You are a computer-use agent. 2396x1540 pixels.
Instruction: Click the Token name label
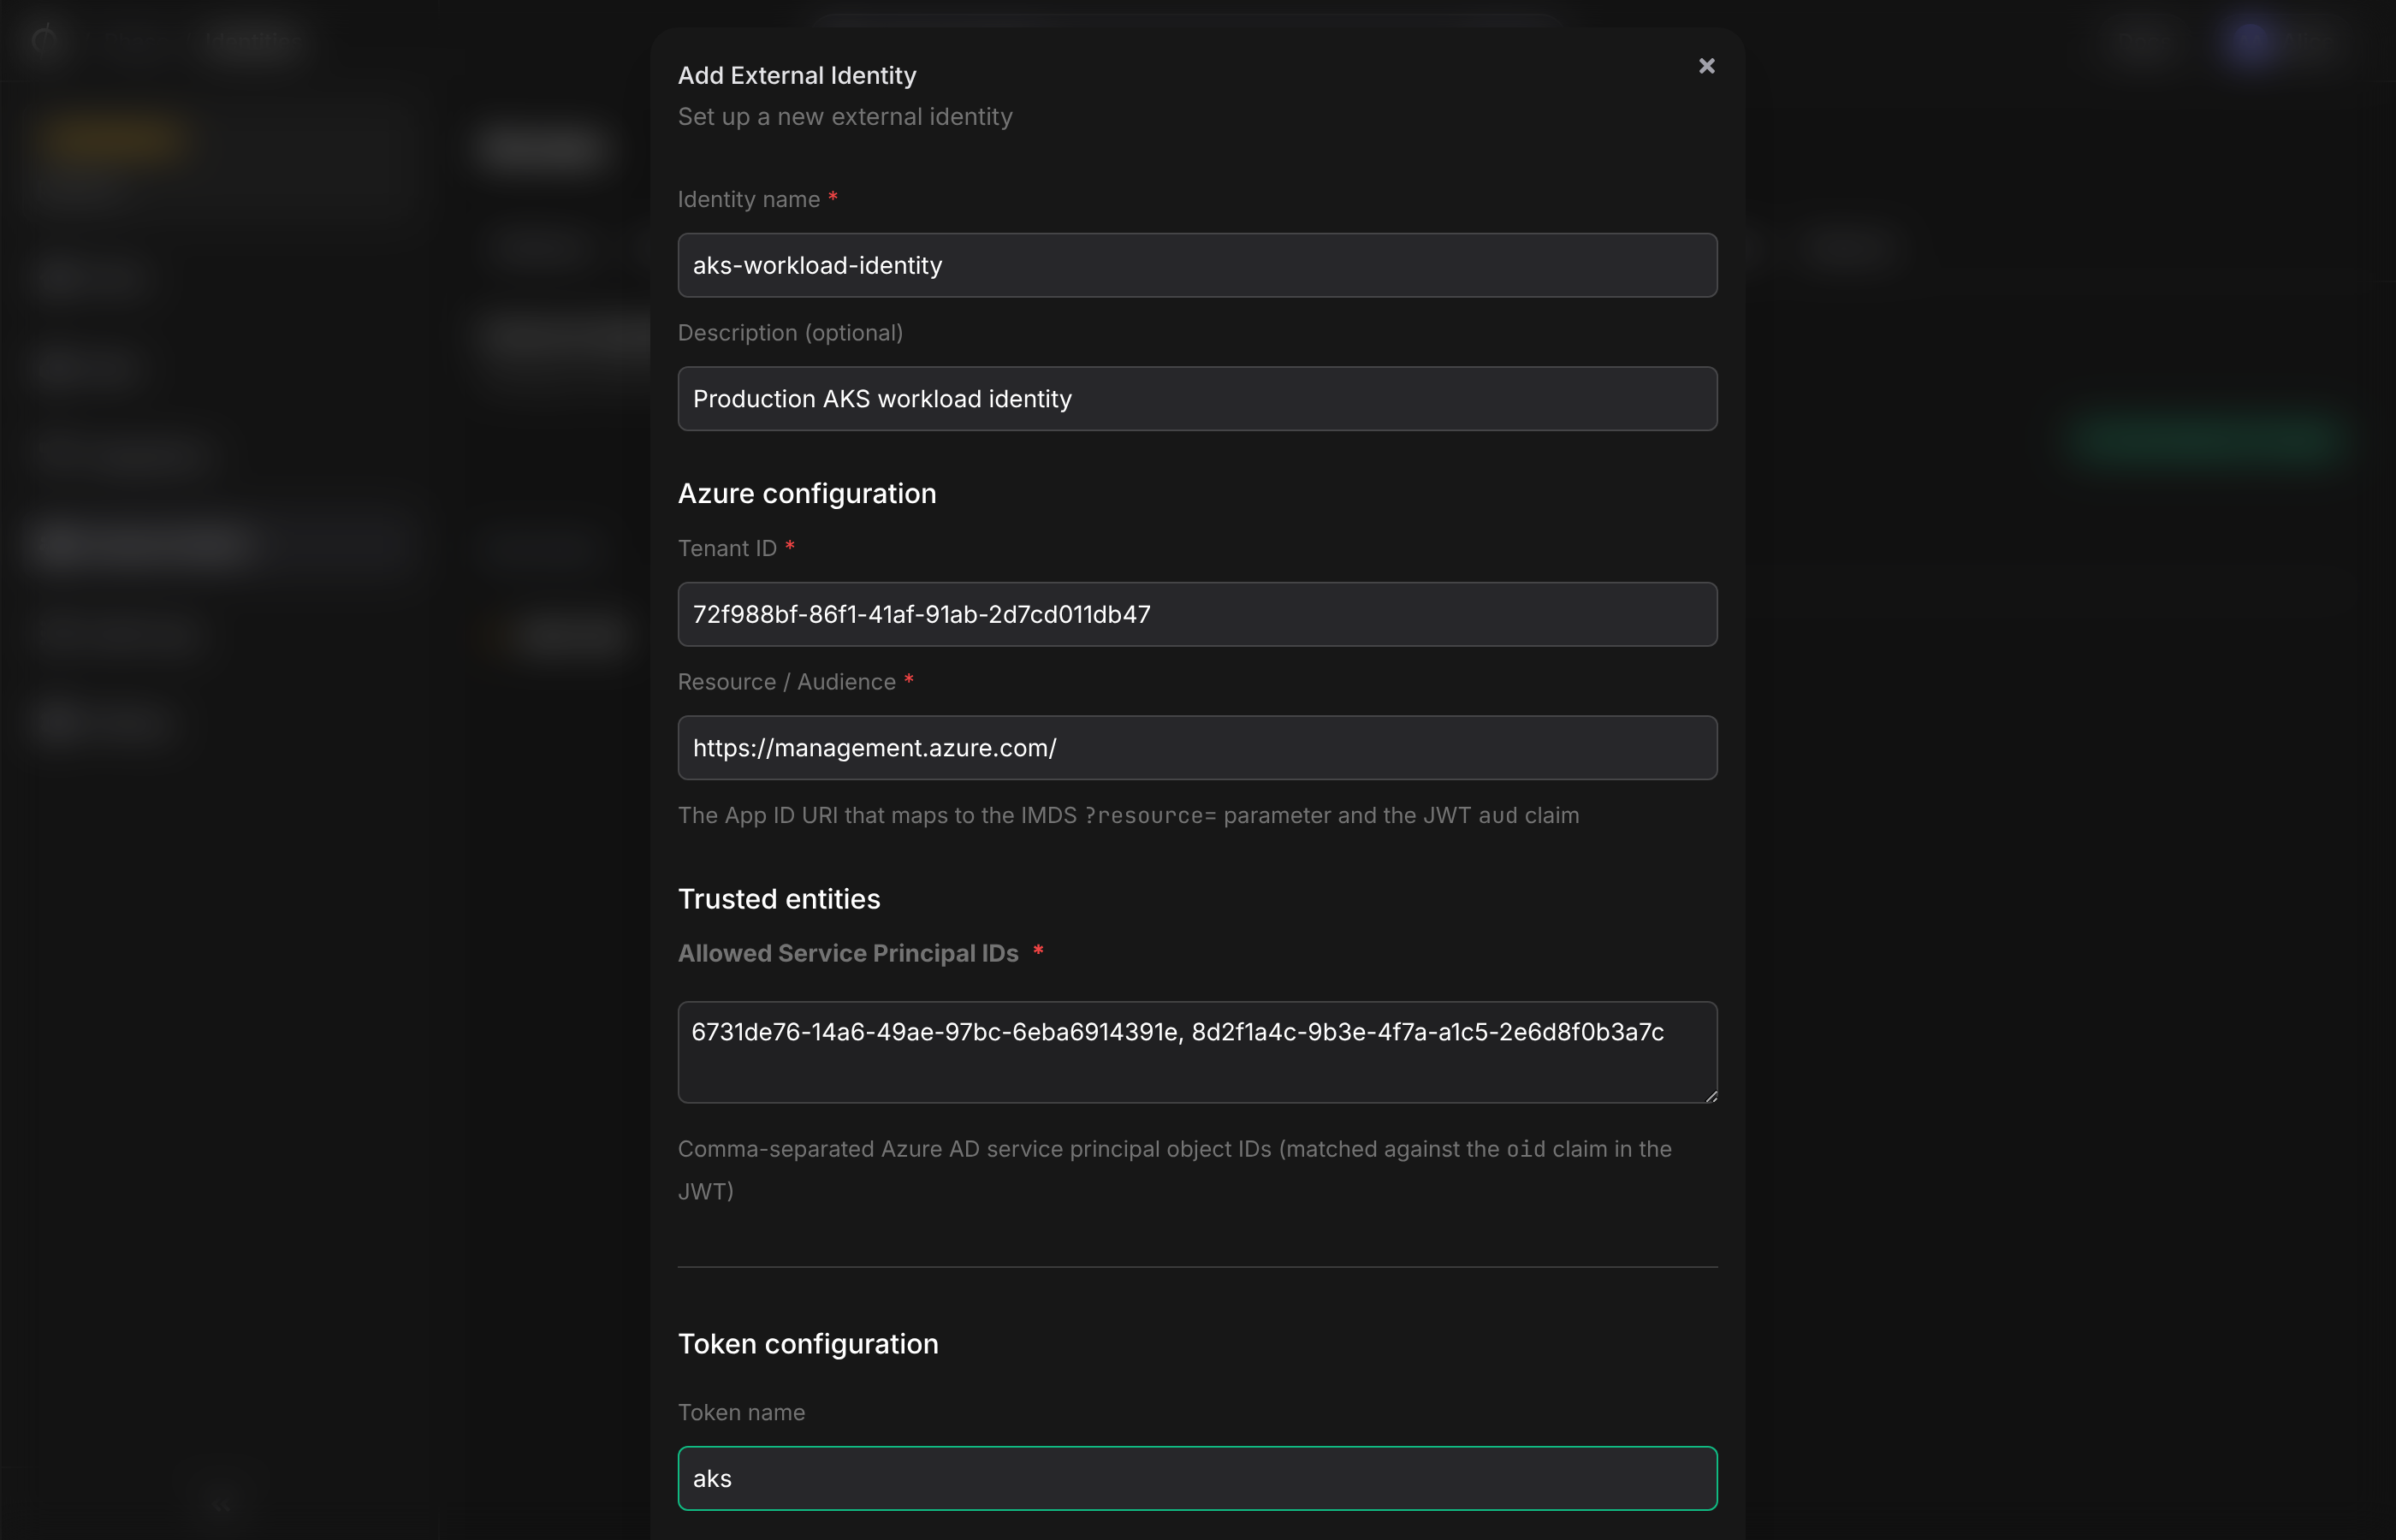point(741,1413)
